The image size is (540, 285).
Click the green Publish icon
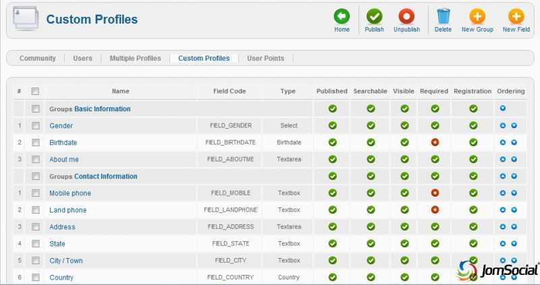(x=374, y=16)
